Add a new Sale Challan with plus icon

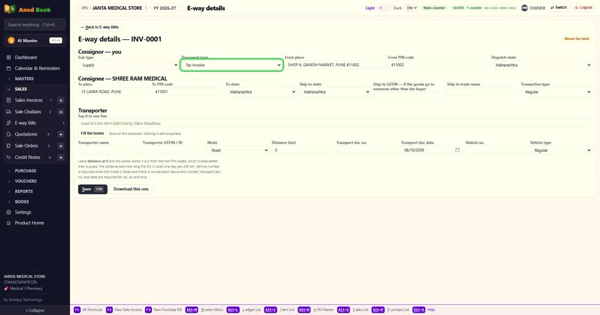click(61, 112)
